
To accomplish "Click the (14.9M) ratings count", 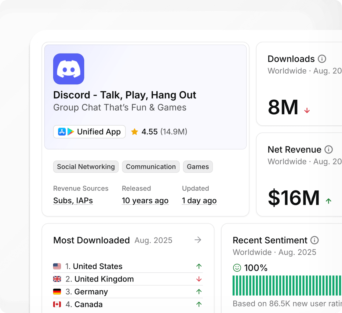I will pos(174,132).
